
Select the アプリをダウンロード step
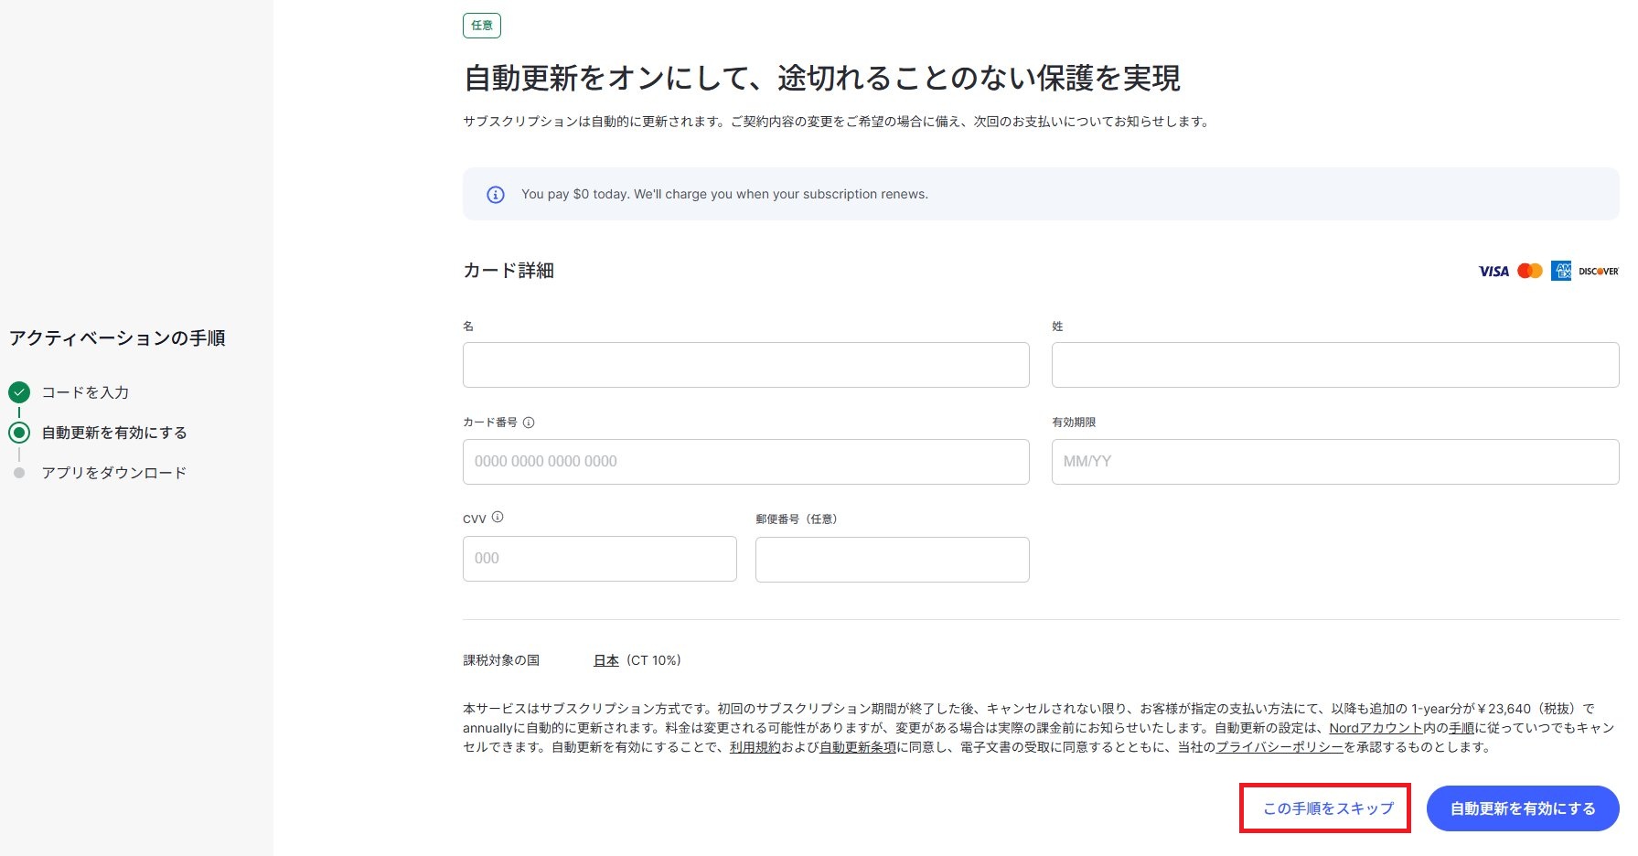coord(113,473)
